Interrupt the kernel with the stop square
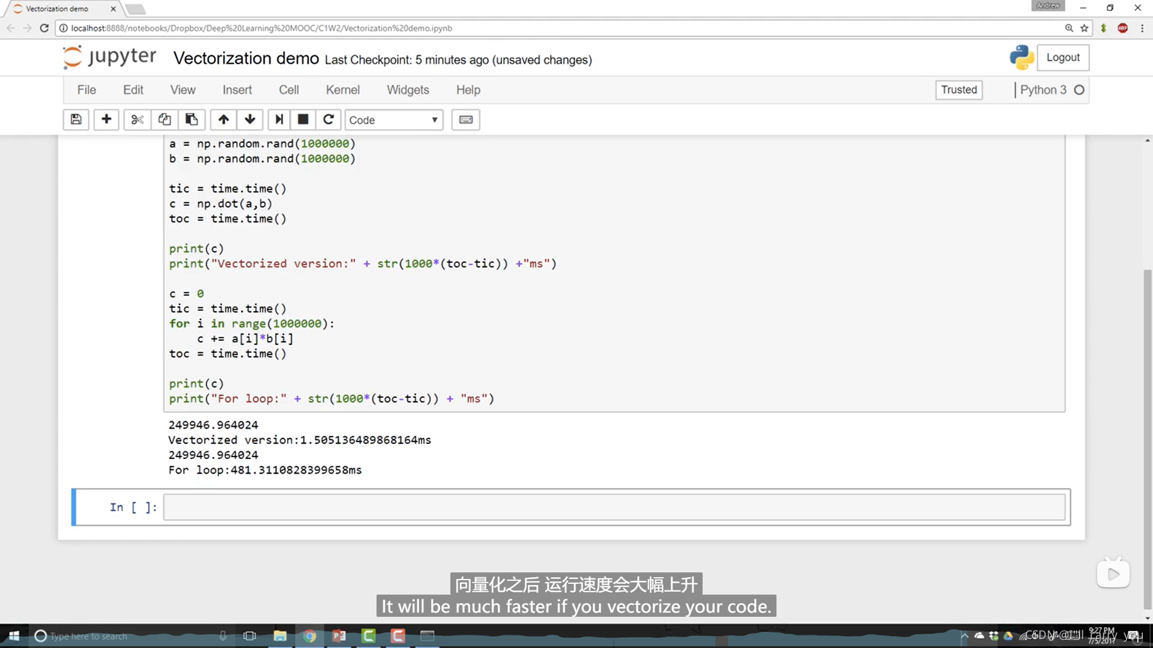This screenshot has height=648, width=1153. (303, 119)
